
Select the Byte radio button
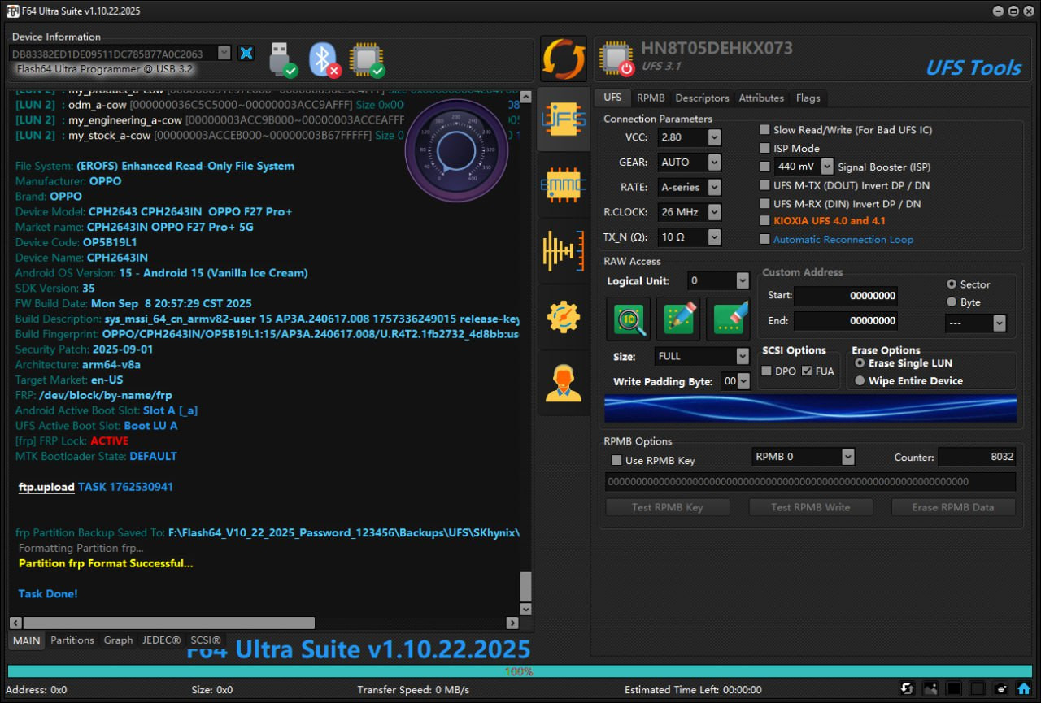tap(952, 302)
